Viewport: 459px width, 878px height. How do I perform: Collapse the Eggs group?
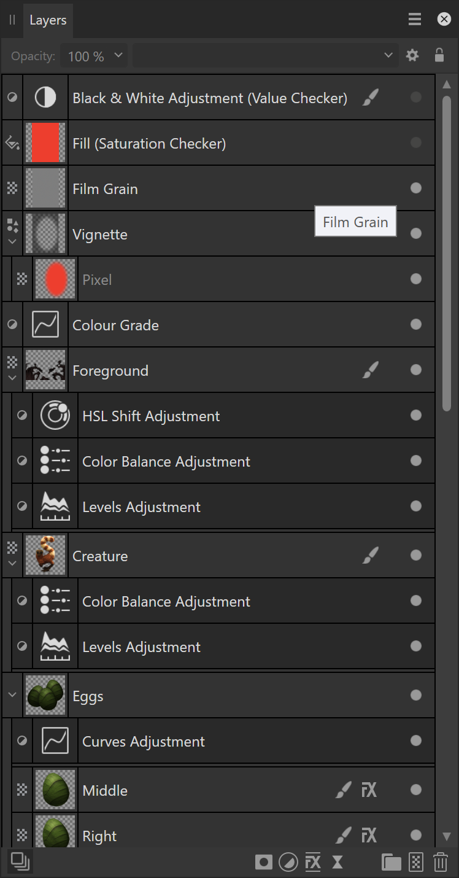coord(12,695)
